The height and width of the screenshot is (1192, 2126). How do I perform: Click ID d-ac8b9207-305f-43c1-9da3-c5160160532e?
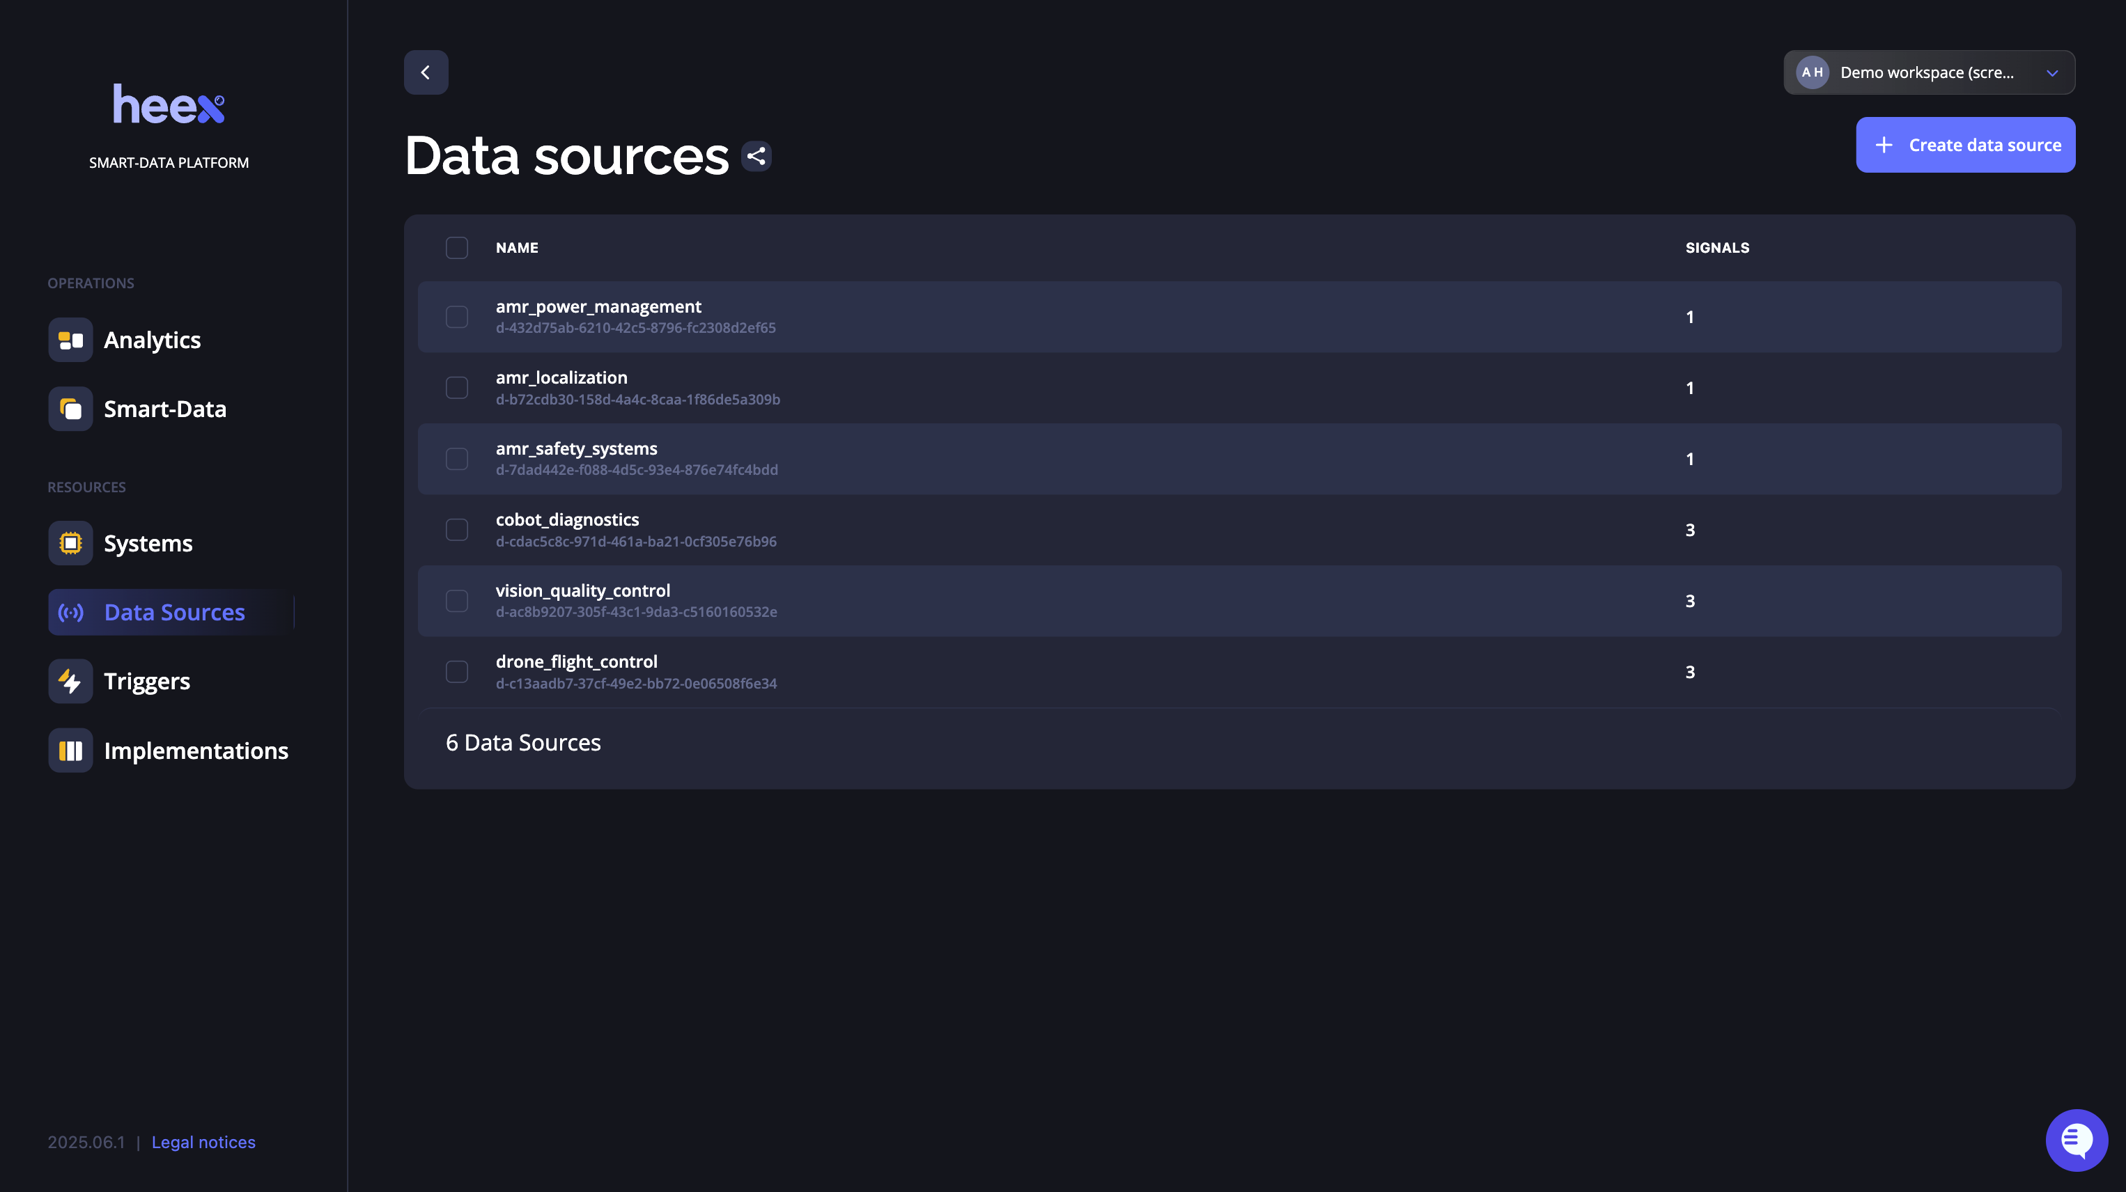click(x=636, y=611)
